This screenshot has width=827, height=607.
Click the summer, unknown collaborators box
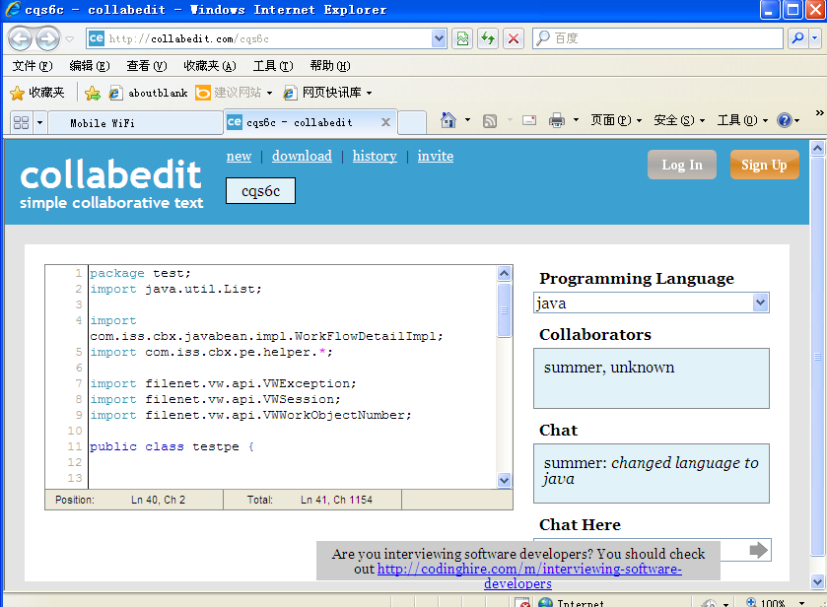tap(651, 378)
